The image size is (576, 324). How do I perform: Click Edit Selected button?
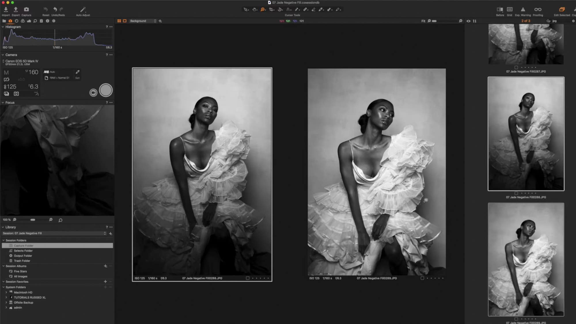point(562,10)
